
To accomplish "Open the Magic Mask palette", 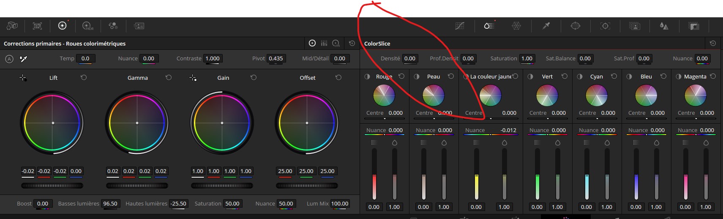I will pos(635,26).
